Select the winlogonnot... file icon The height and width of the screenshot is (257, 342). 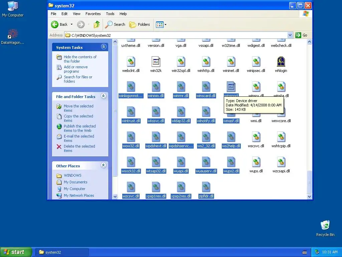pyautogui.click(x=131, y=87)
